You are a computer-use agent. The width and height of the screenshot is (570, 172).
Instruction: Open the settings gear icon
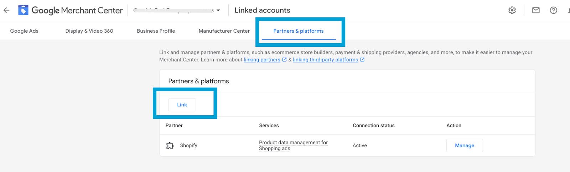point(512,10)
